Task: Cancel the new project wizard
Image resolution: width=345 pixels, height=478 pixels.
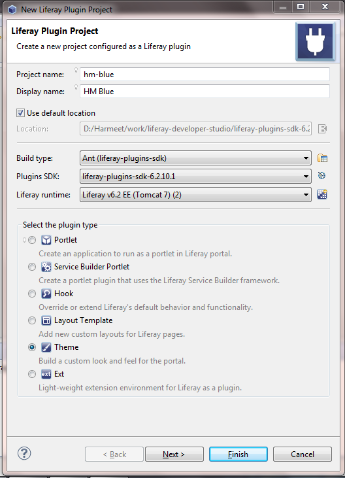Action: tap(302, 454)
